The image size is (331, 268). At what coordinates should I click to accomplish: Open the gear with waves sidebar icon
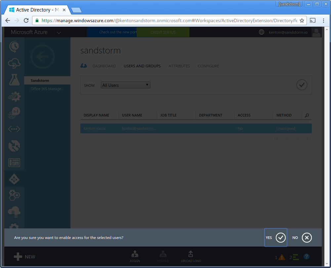(x=14, y=96)
